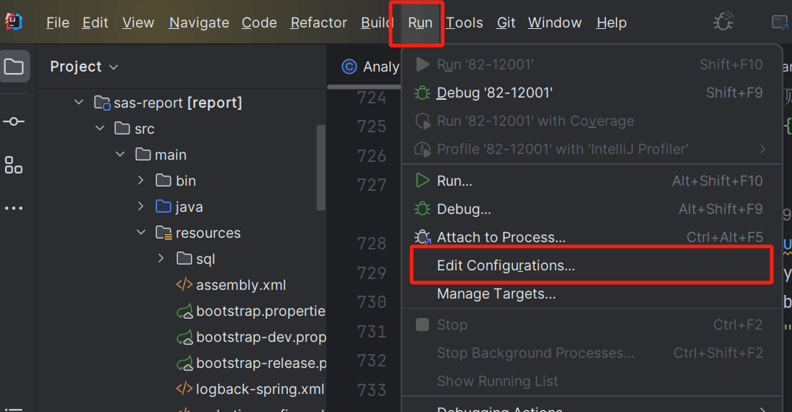The height and width of the screenshot is (412, 792).
Task: Choose Edit Configurations... in Run menu
Action: (592, 265)
